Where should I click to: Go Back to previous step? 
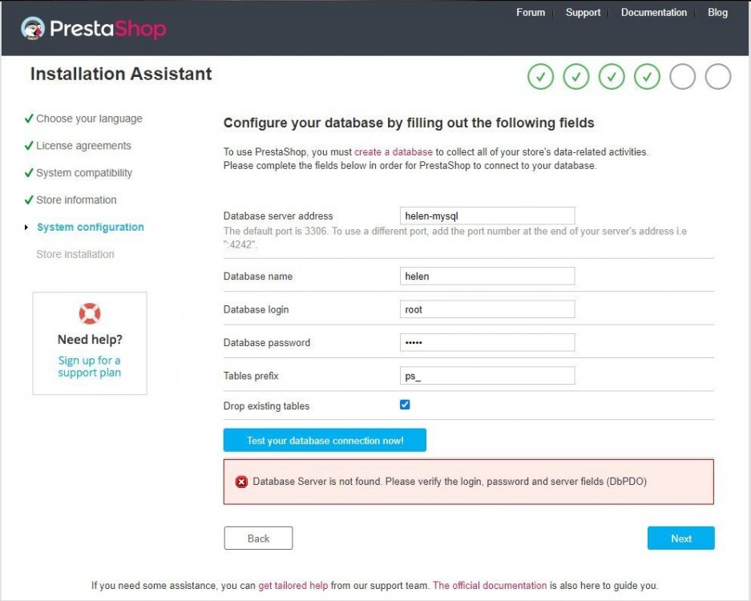pyautogui.click(x=258, y=538)
